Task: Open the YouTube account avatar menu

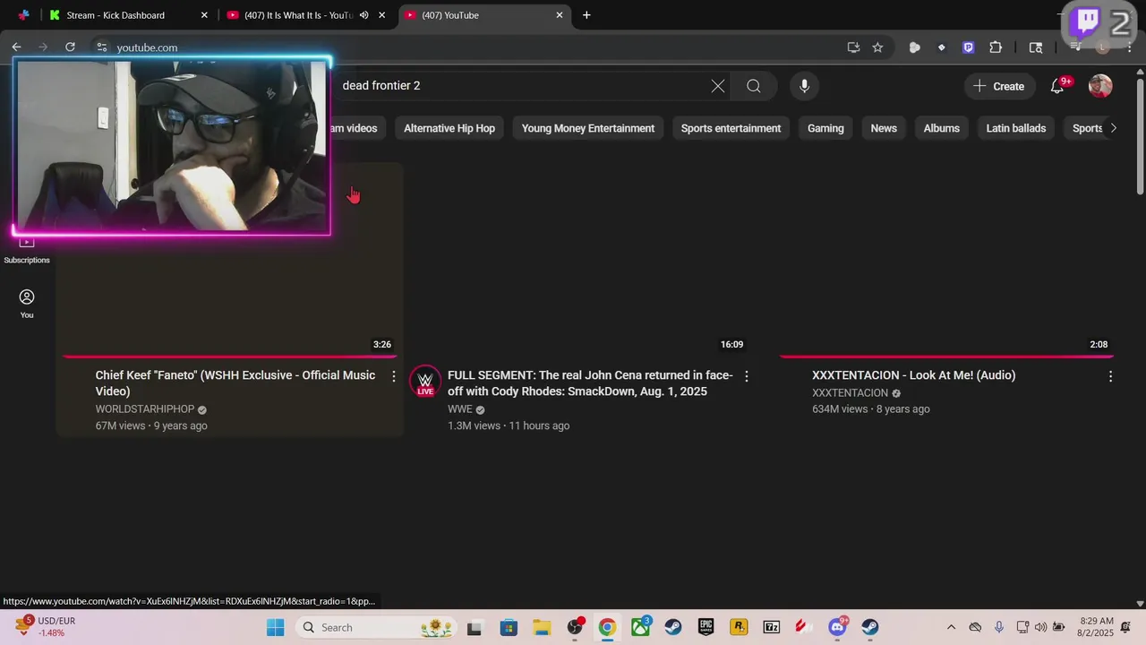Action: click(1100, 86)
